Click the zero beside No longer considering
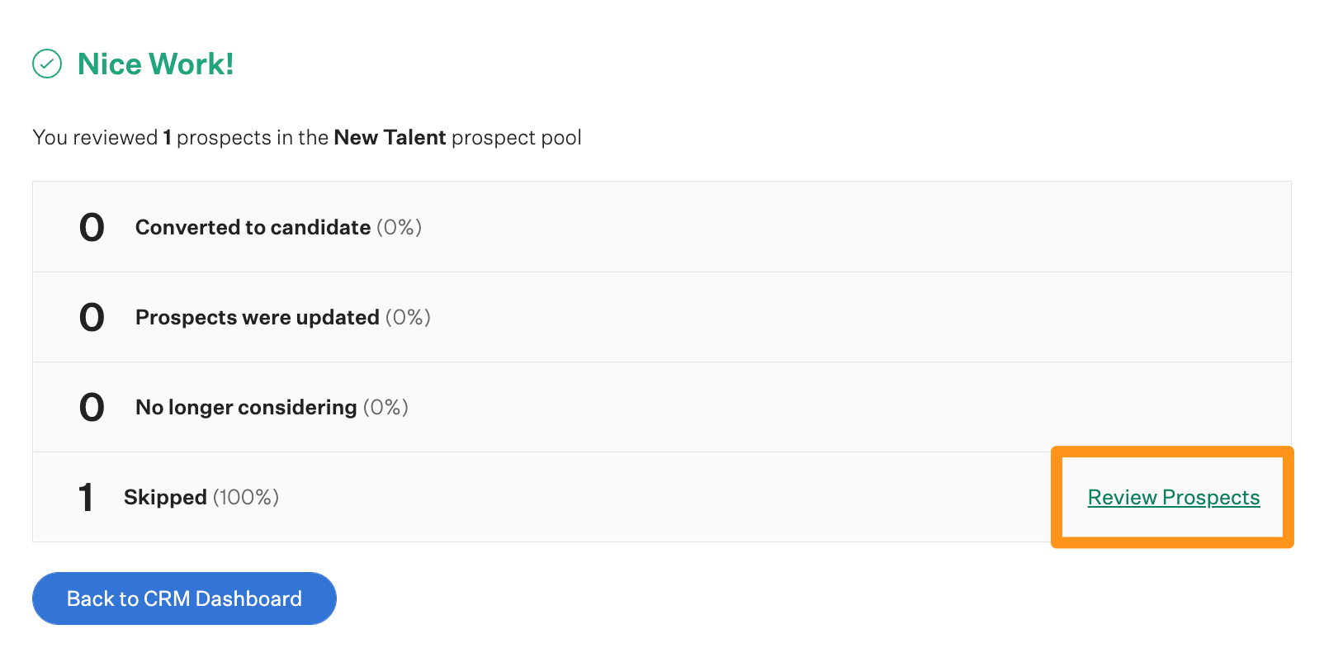The image size is (1324, 667). [x=91, y=407]
